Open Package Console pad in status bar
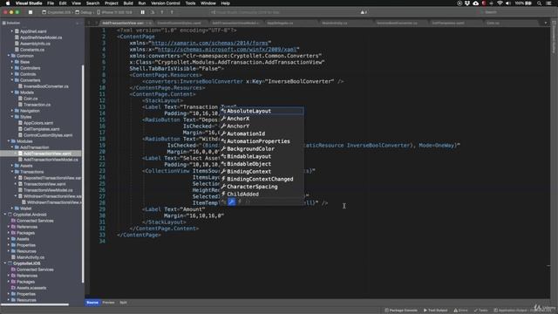558x314 pixels. tap(401, 311)
